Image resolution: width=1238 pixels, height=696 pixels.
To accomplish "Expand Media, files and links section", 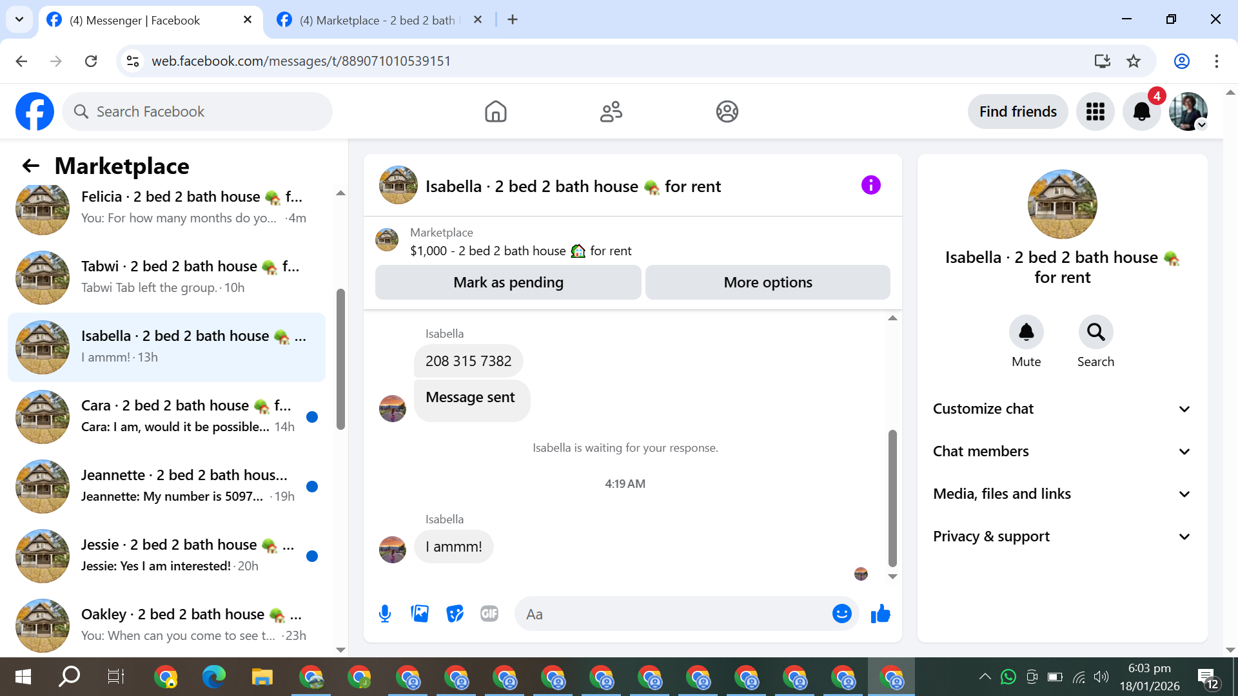I will pos(1062,494).
